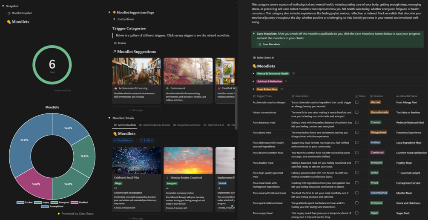Open the Sugar Rush moodlet page

[403, 213]
